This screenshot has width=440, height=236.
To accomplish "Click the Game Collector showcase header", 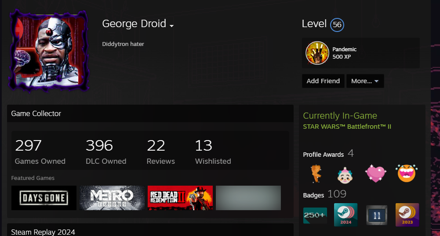I will [x=150, y=113].
